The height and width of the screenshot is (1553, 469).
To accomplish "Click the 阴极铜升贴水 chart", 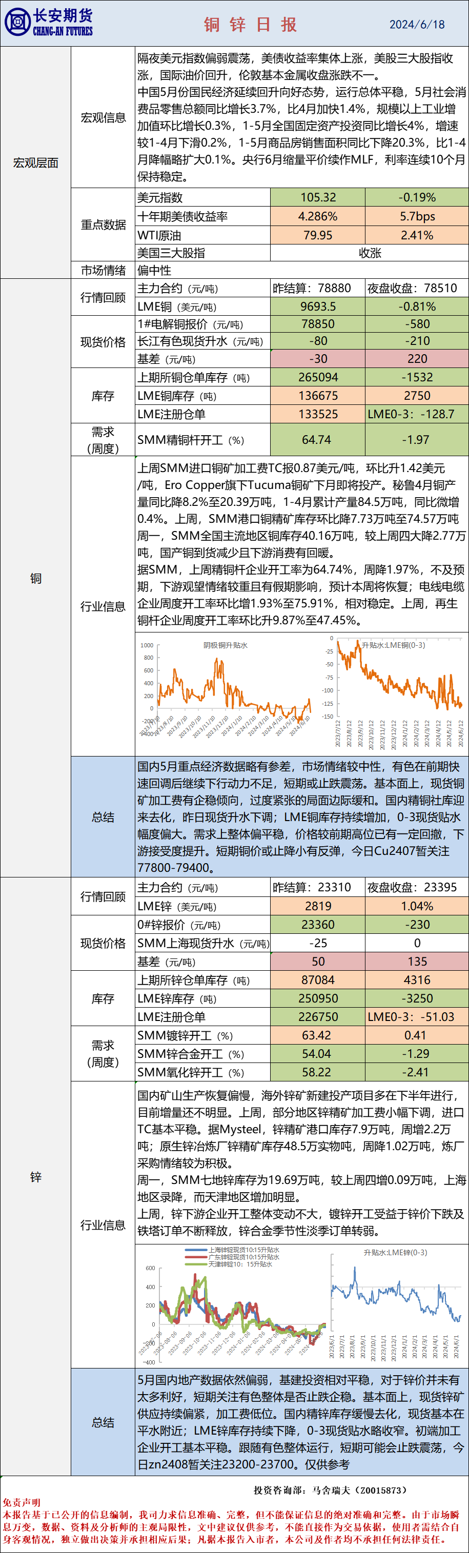I will pyautogui.click(x=226, y=690).
